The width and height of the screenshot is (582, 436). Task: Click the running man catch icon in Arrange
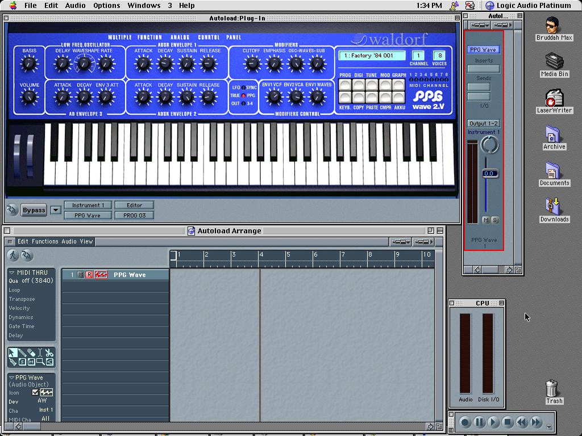pos(13,255)
